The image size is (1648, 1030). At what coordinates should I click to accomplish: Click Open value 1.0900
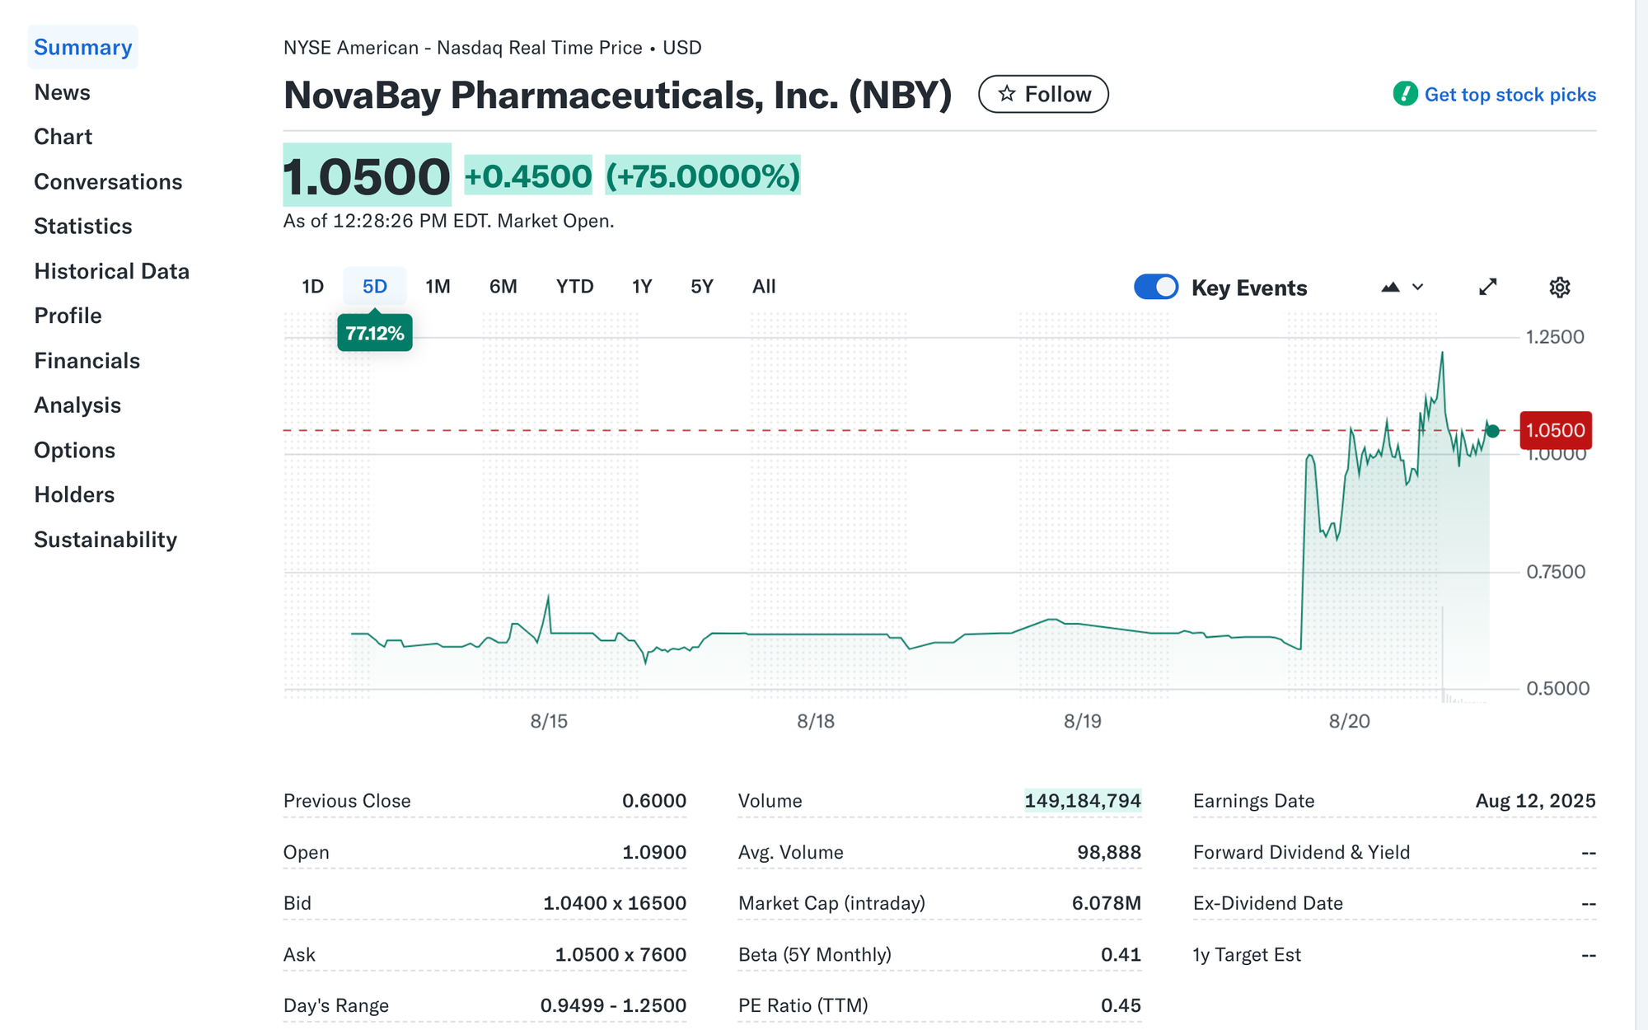tap(654, 852)
